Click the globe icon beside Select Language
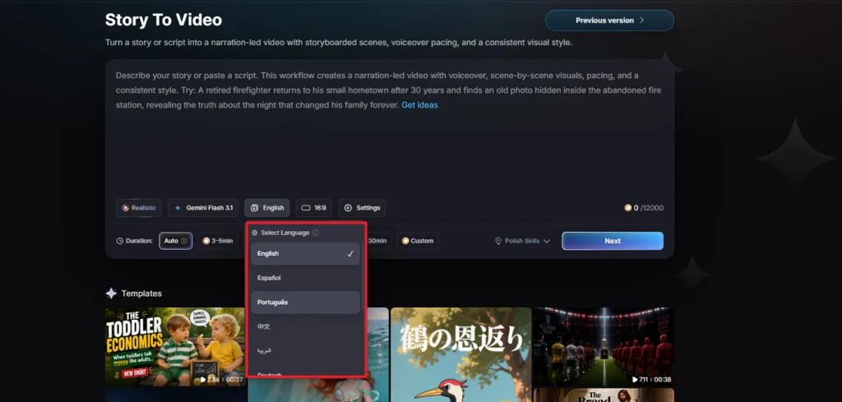This screenshot has width=842, height=402. click(x=255, y=233)
